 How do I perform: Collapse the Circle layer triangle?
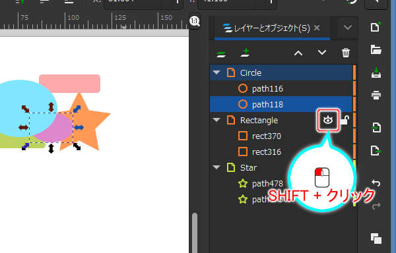(216, 72)
